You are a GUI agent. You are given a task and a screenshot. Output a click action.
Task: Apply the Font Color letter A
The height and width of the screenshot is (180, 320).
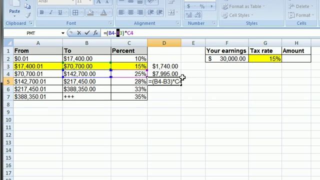(103, 12)
